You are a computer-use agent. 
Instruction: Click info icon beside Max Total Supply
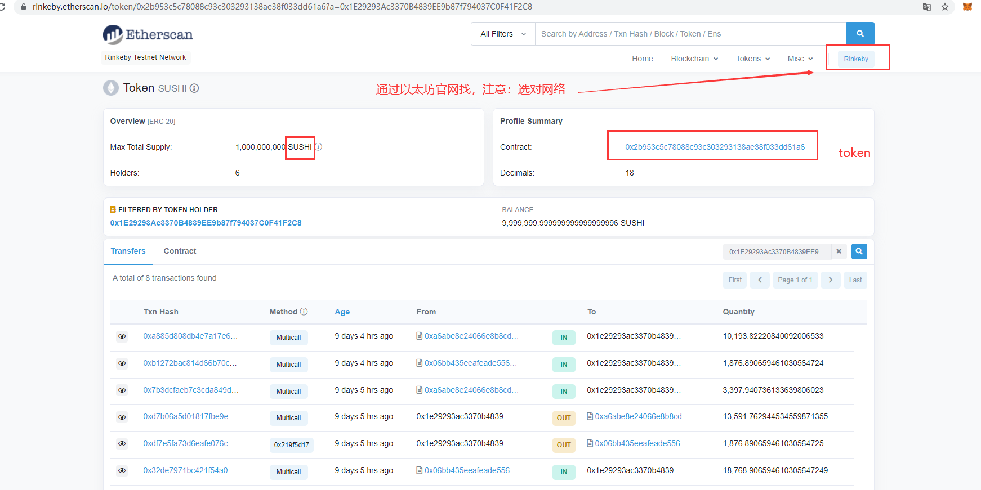[319, 147]
